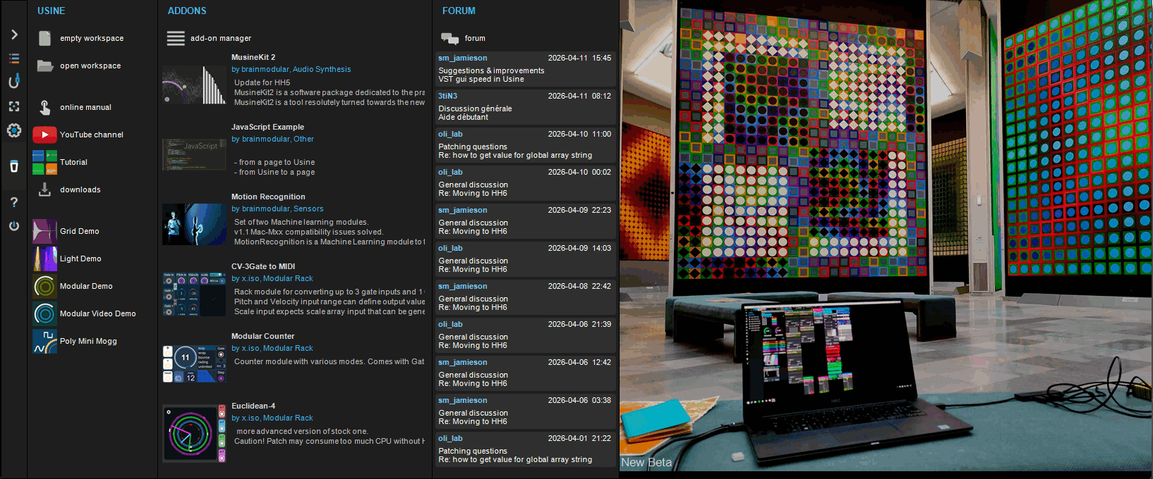Screen dimensions: 1153x479
Task: Open oli_lab's post dated 2026-04-10 11:00
Action: pos(525,145)
